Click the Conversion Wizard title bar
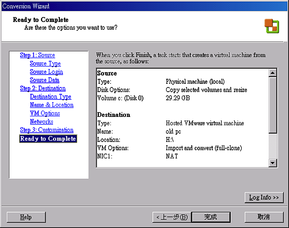This screenshot has height=228, width=289. [145, 6]
